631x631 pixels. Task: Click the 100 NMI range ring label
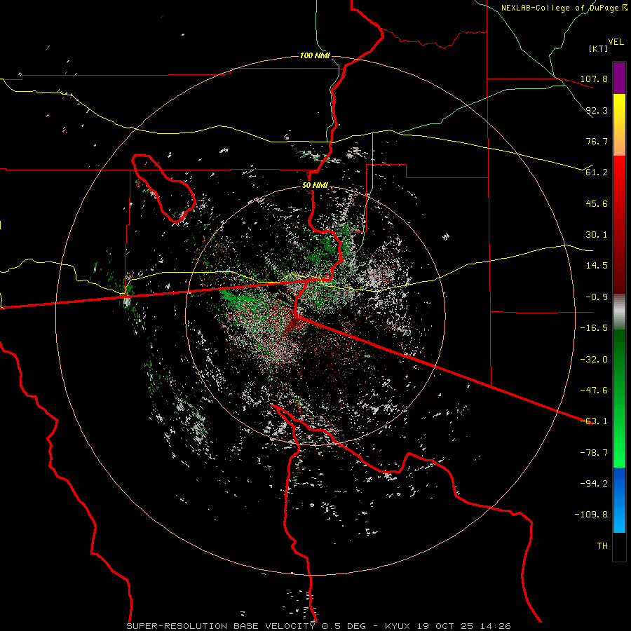315,55
